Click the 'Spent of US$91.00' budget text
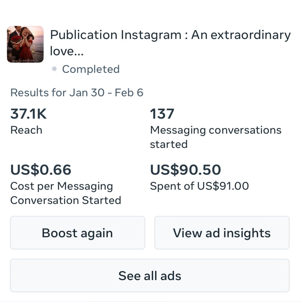 [x=199, y=186]
